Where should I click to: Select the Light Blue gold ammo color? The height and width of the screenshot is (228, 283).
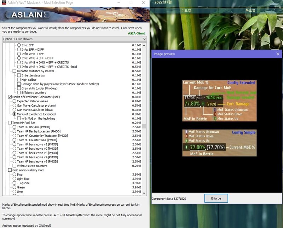[x=15, y=179]
